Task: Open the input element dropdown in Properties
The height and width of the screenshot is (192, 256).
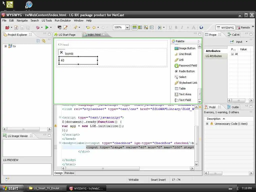Action: (247, 42)
